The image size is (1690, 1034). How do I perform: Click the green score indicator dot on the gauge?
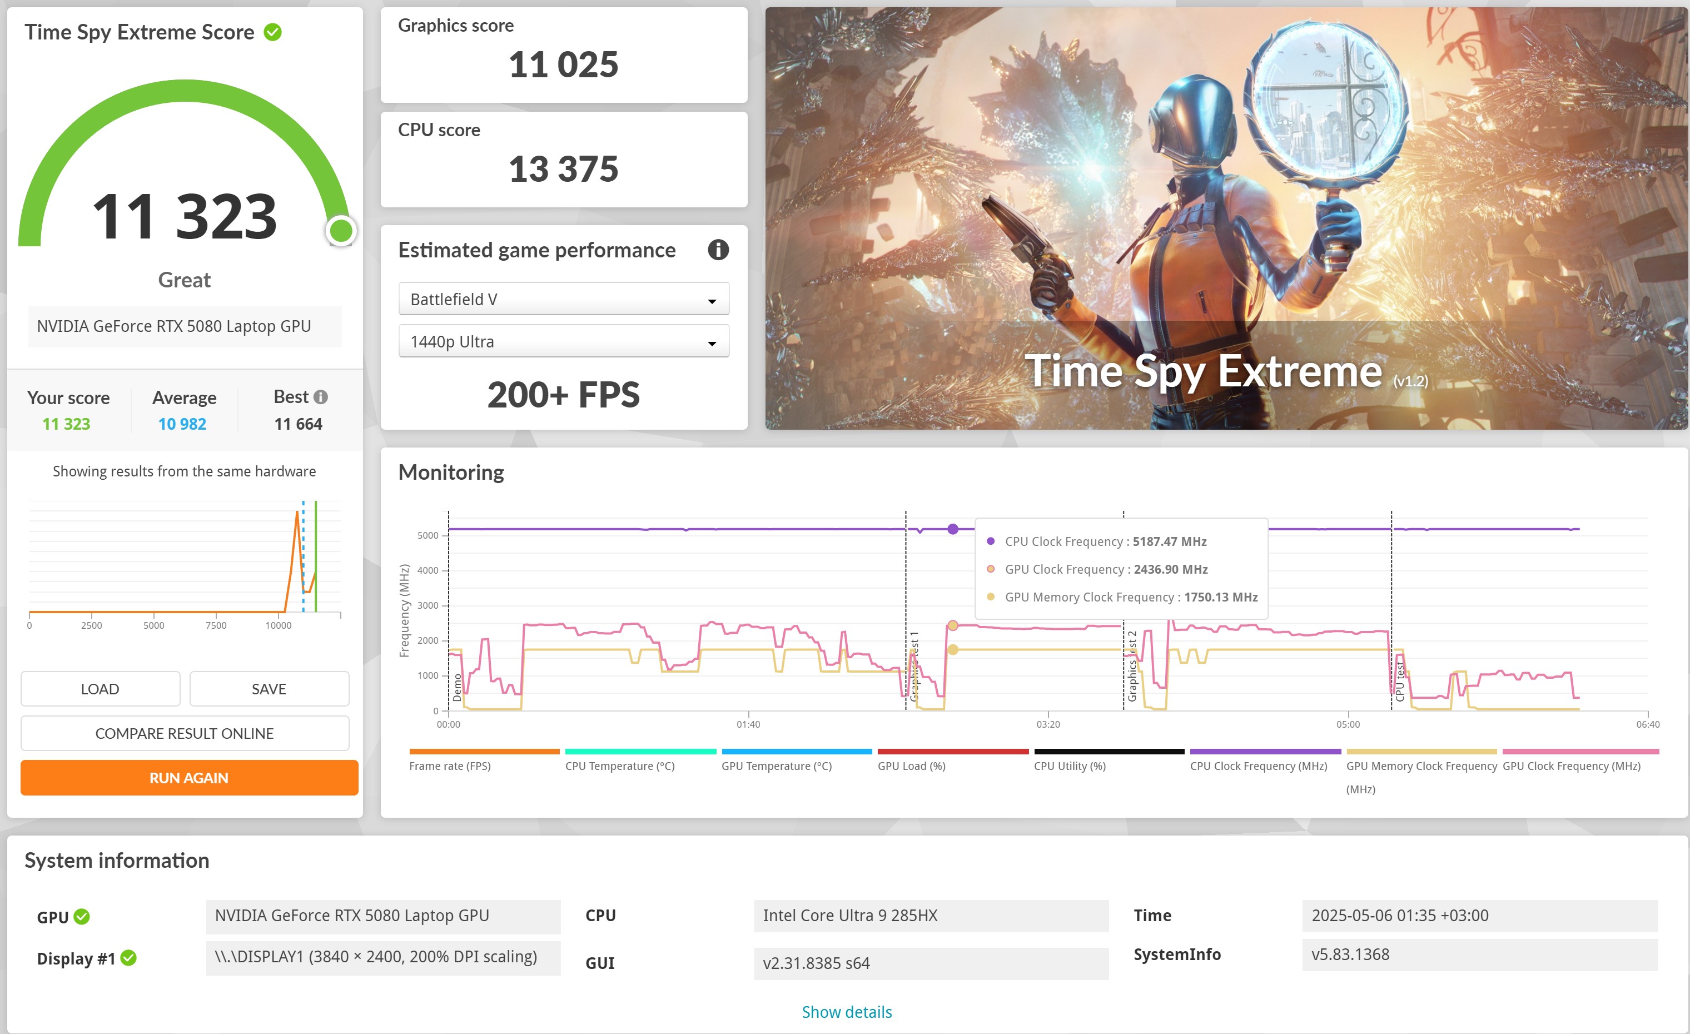(341, 230)
